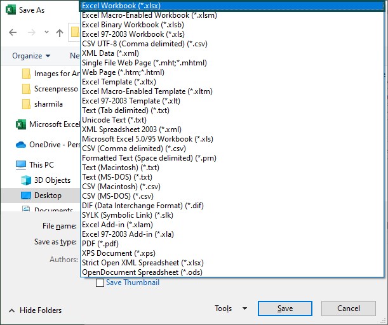Select Web Page (*.htm;*.html) format

click(x=232, y=72)
